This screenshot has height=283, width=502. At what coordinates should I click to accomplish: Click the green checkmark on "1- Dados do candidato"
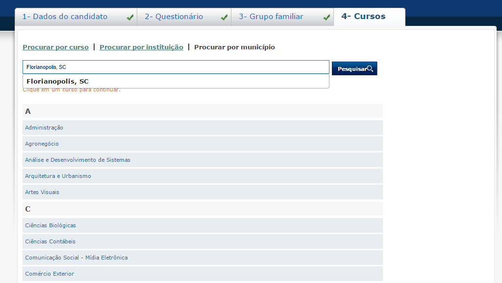(129, 16)
